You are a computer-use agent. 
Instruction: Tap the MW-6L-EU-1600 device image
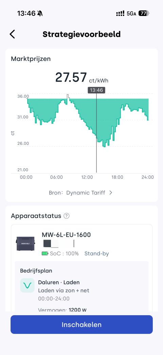25,243
